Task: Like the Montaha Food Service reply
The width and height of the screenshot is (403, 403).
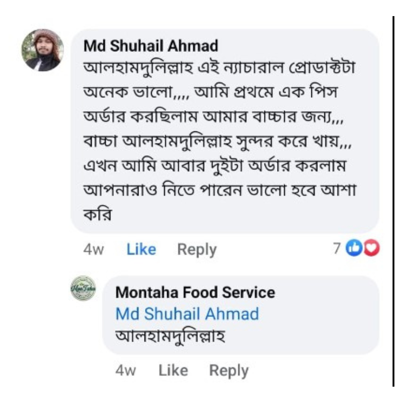Action: tap(173, 371)
